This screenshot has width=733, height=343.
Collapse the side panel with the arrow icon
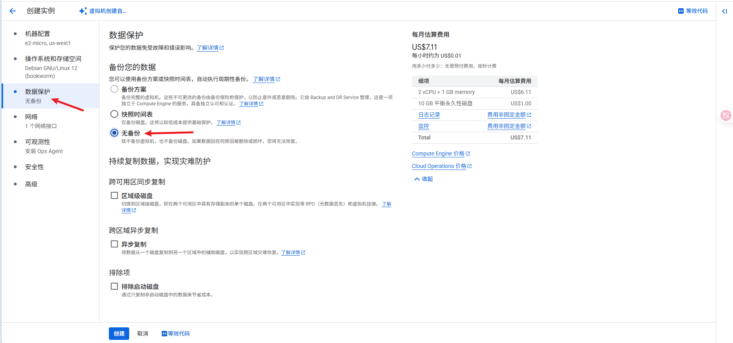(724, 11)
